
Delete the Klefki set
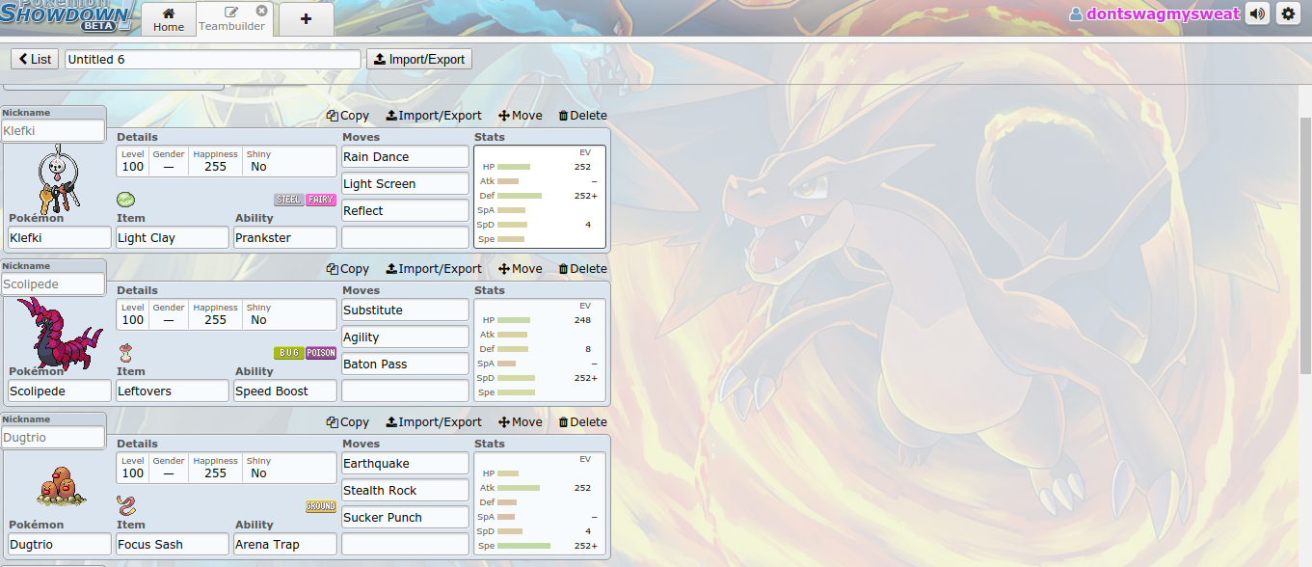click(x=582, y=115)
